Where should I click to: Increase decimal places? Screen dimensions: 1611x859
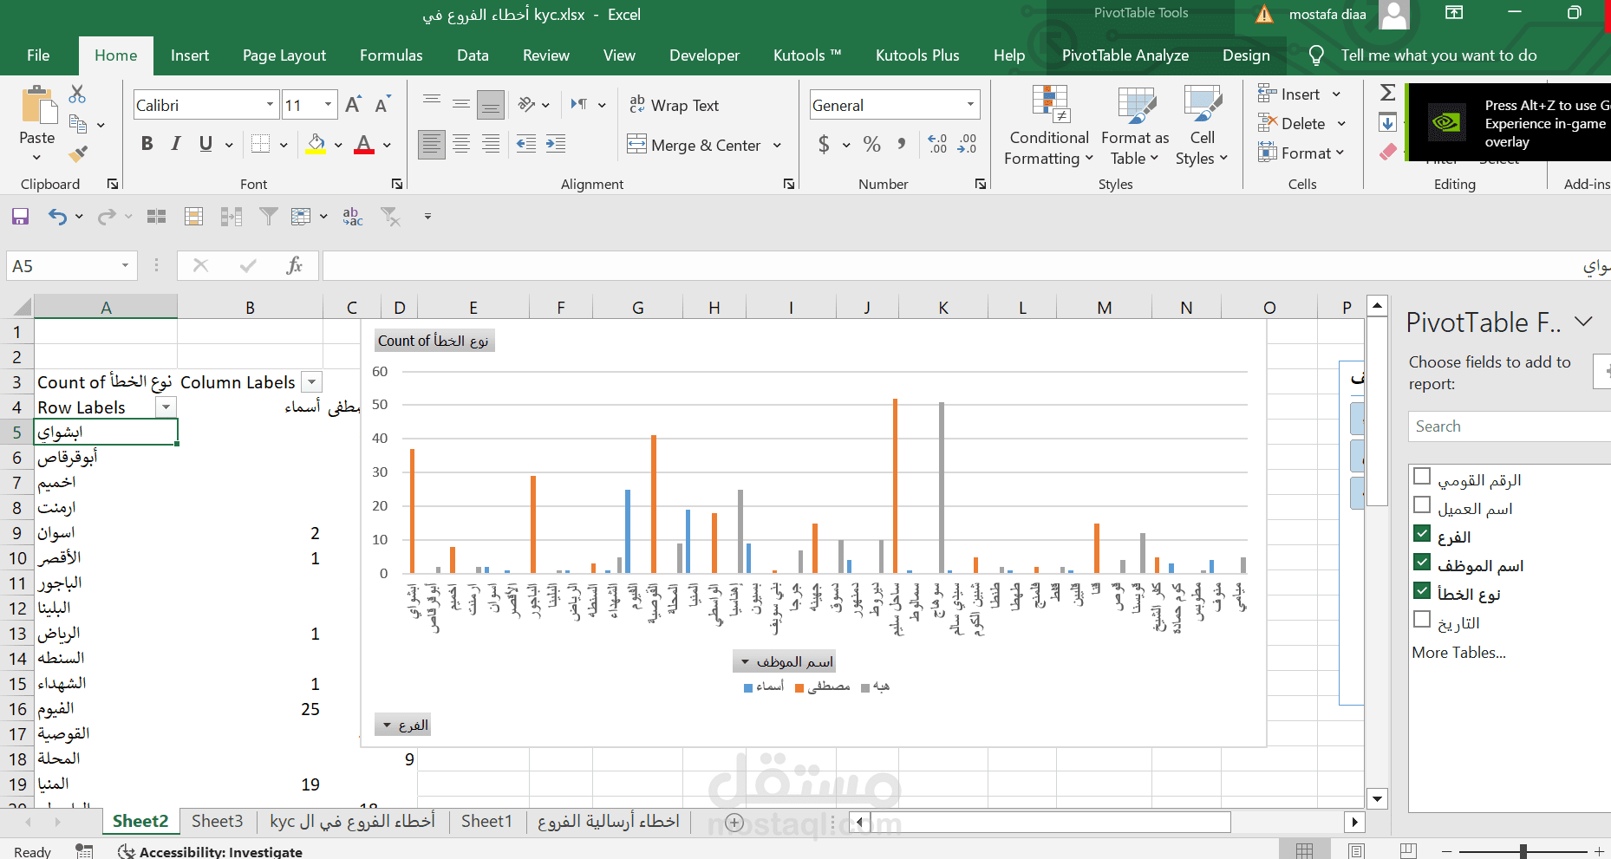tap(937, 144)
